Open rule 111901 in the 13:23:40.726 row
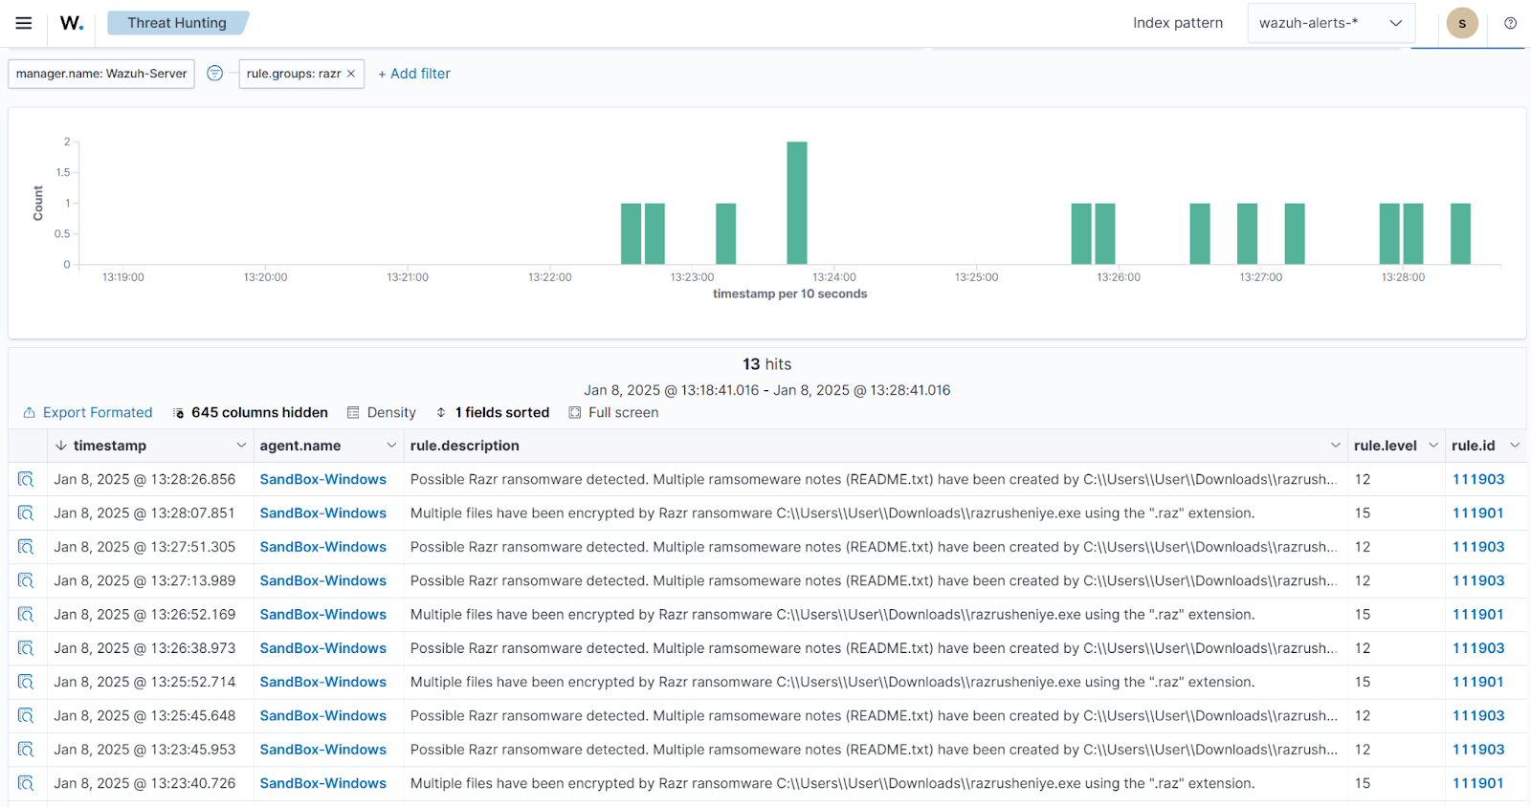 pos(1478,783)
